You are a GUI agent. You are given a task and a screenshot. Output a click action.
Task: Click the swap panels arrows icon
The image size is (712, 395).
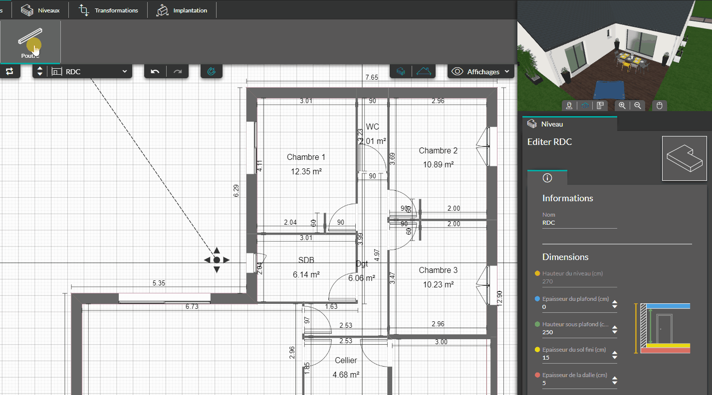tap(10, 72)
